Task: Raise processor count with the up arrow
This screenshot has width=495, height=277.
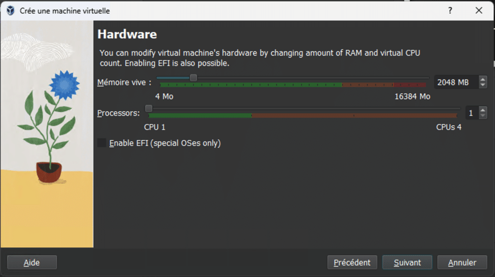Action: [x=483, y=110]
